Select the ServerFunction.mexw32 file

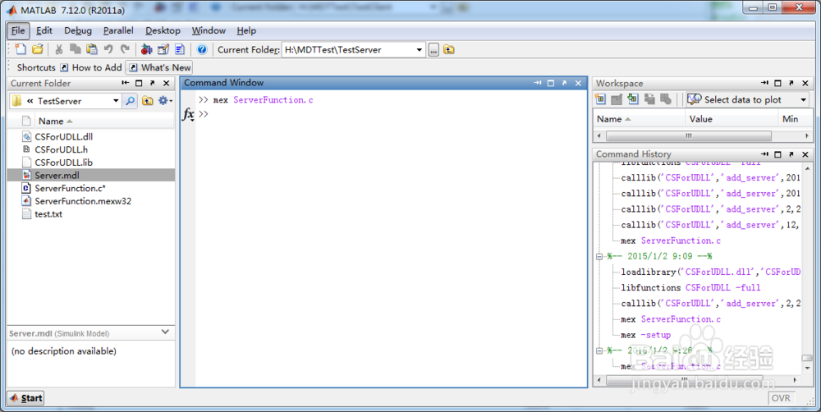click(83, 201)
